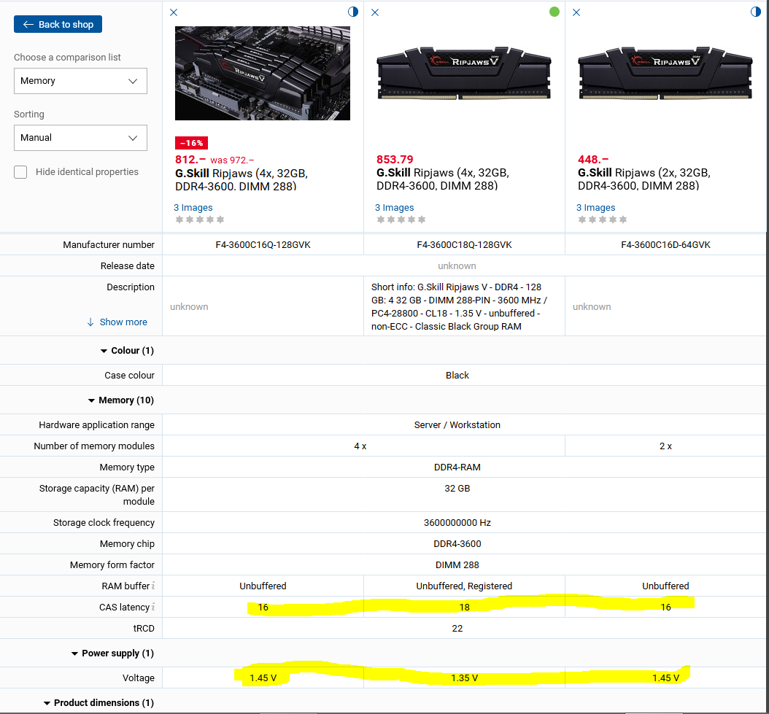The image size is (769, 714).
Task: Remove first product with X icon
Action: (x=173, y=12)
